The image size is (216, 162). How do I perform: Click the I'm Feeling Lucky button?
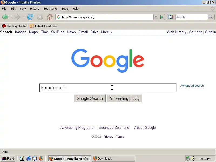[124, 98]
